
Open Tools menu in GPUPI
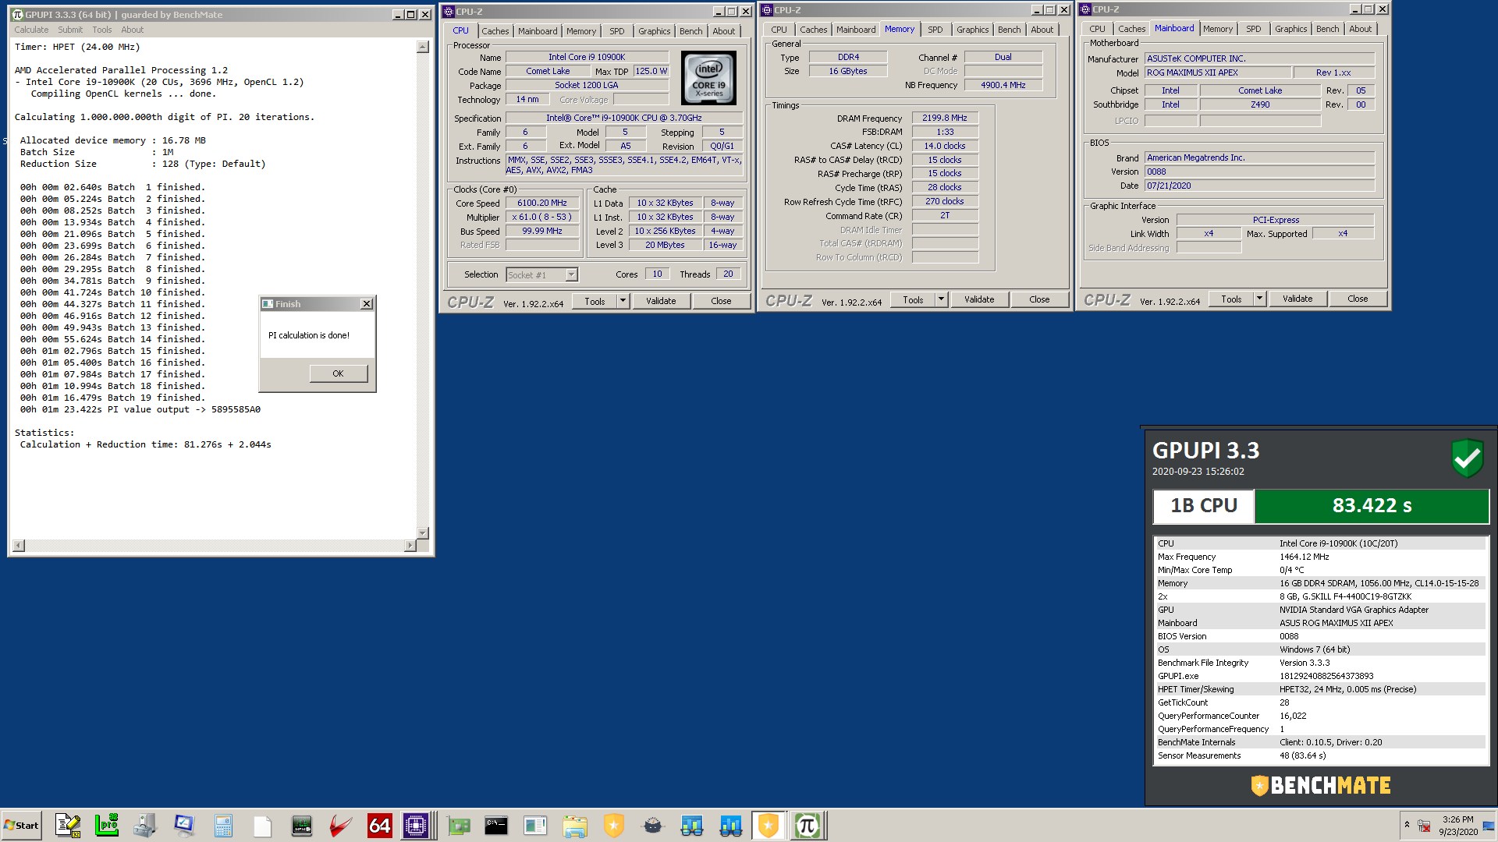click(102, 30)
